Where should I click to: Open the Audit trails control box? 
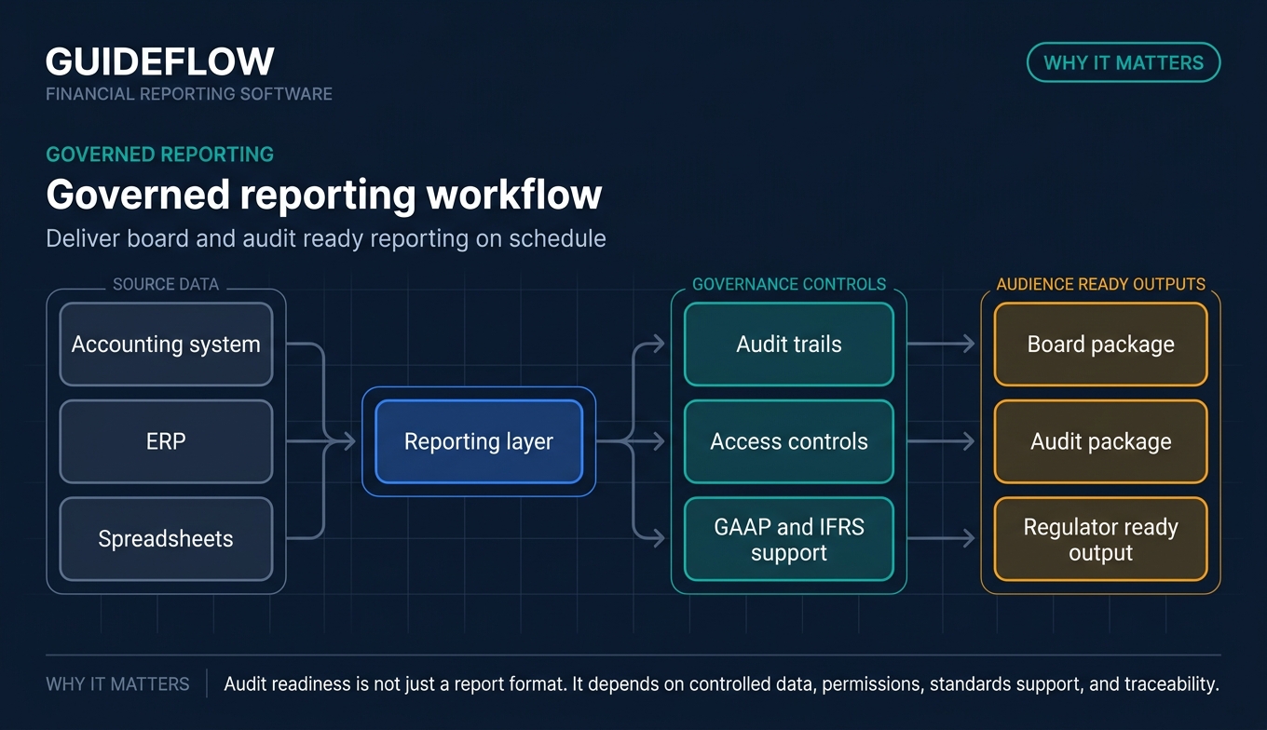click(789, 345)
